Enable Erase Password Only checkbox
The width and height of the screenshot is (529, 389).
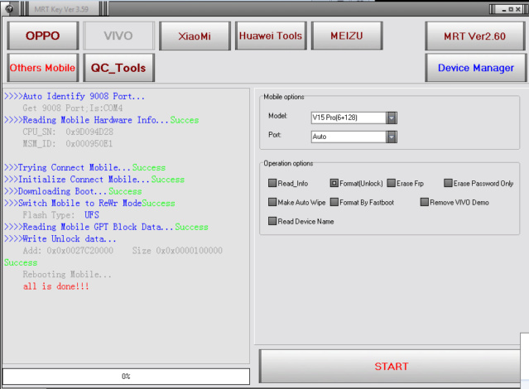pyautogui.click(x=448, y=183)
